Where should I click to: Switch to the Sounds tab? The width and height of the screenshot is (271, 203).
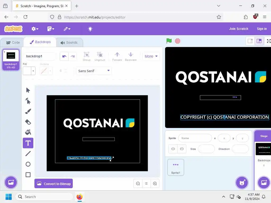point(69,43)
